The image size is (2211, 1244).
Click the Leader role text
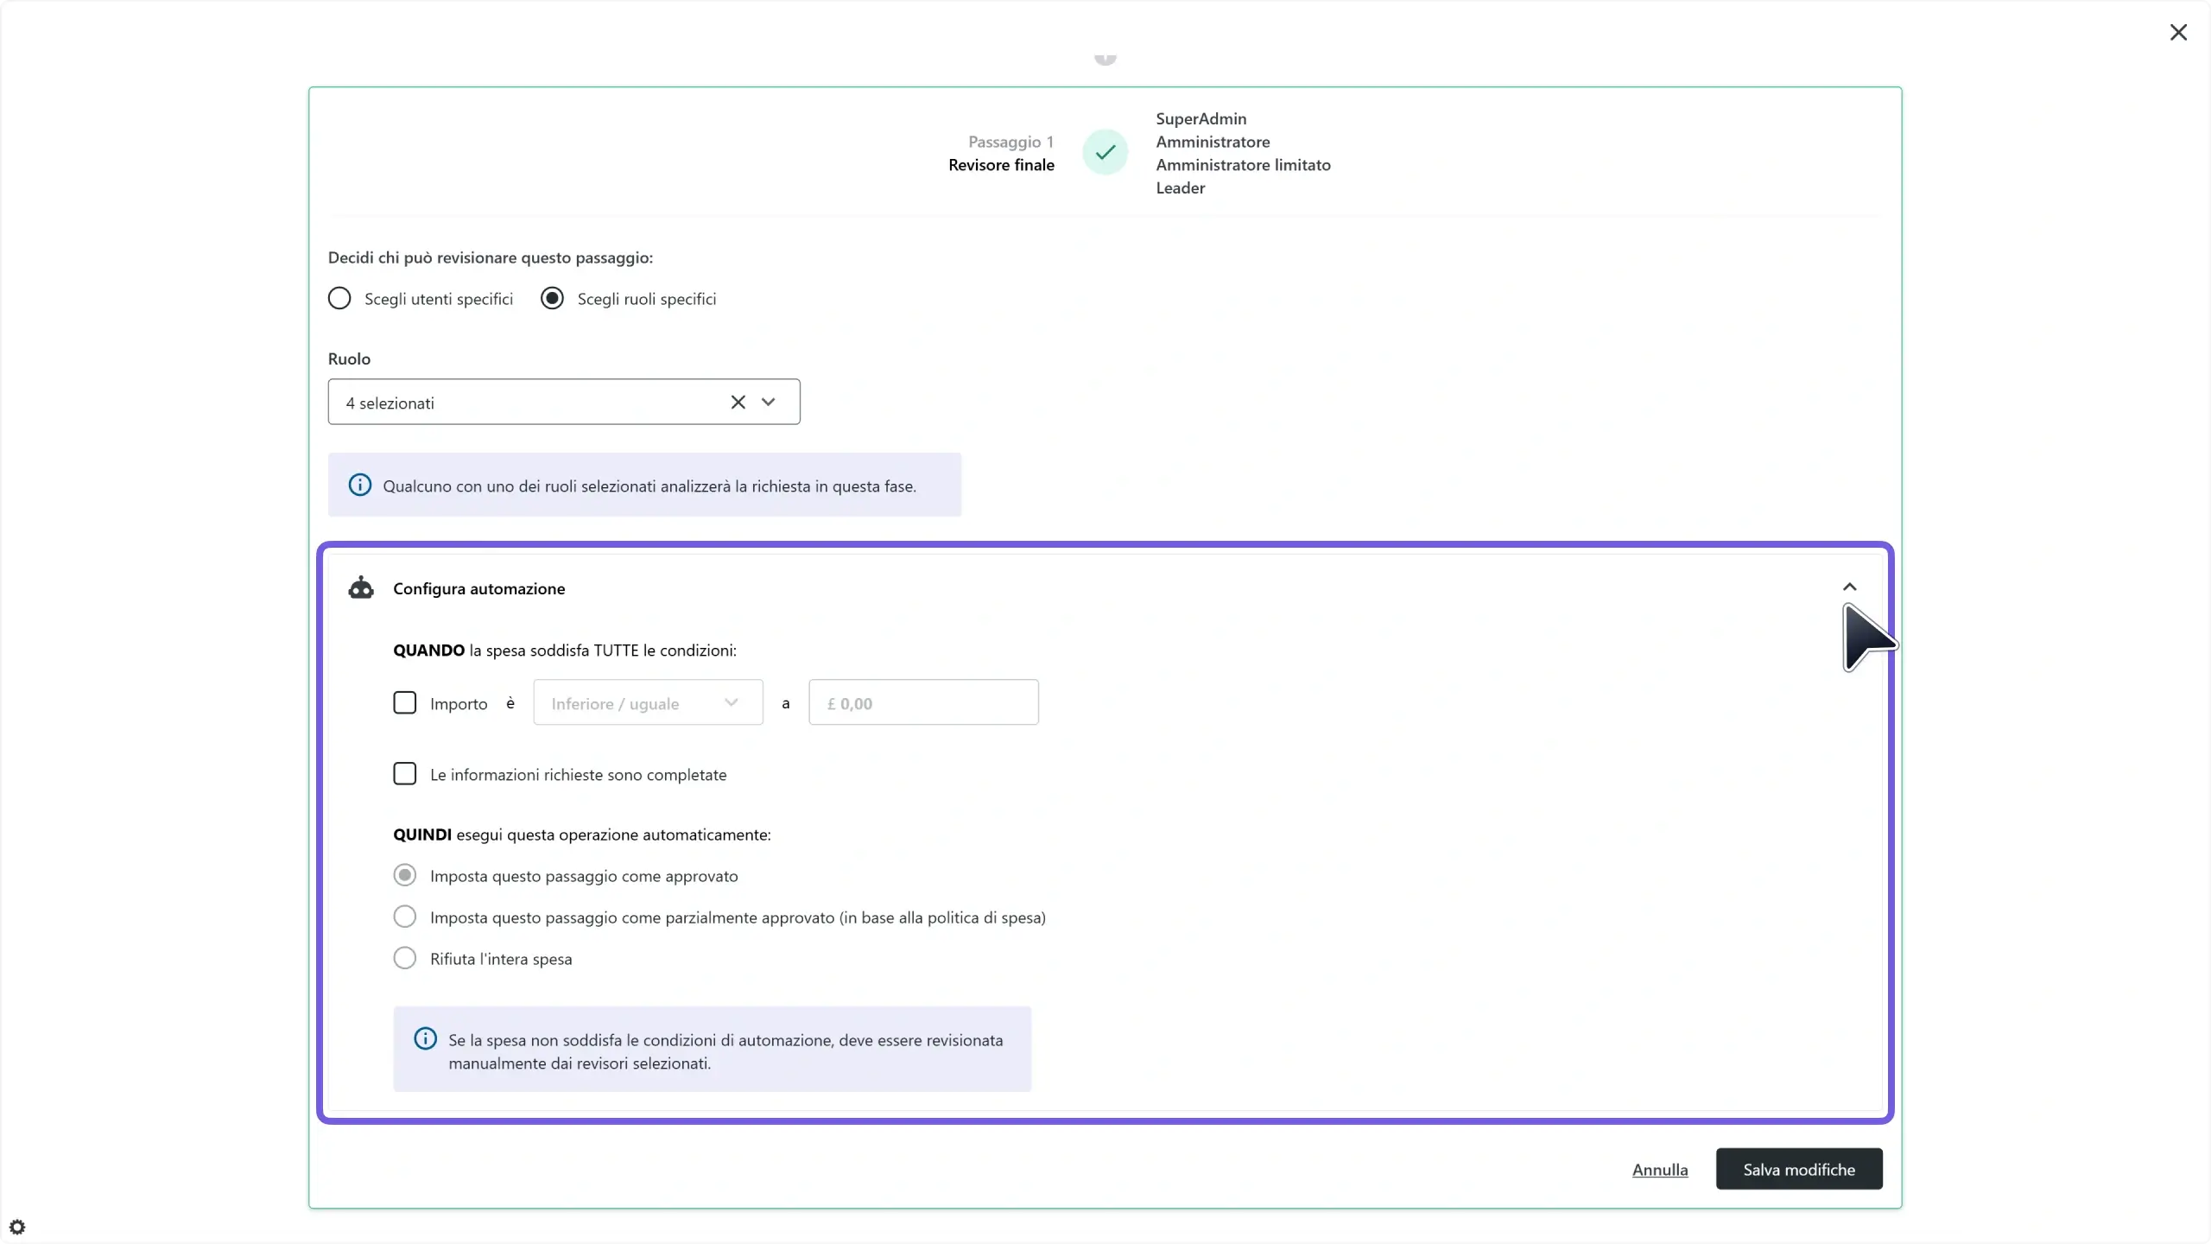[x=1180, y=187]
